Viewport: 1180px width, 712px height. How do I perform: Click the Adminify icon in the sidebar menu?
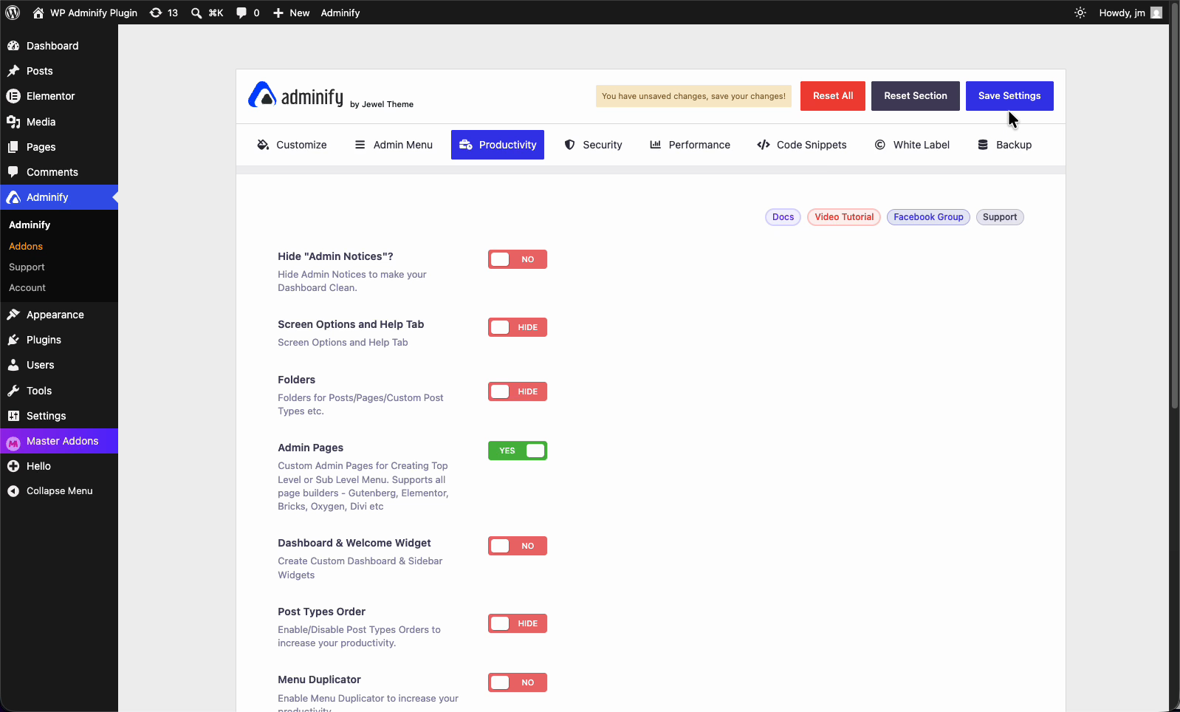[x=13, y=197]
